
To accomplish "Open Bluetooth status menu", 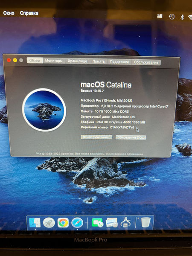I will pos(182,17).
